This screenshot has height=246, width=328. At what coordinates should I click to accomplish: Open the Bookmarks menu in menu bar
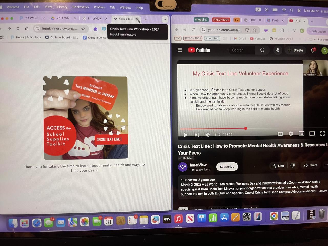click(x=80, y=7)
